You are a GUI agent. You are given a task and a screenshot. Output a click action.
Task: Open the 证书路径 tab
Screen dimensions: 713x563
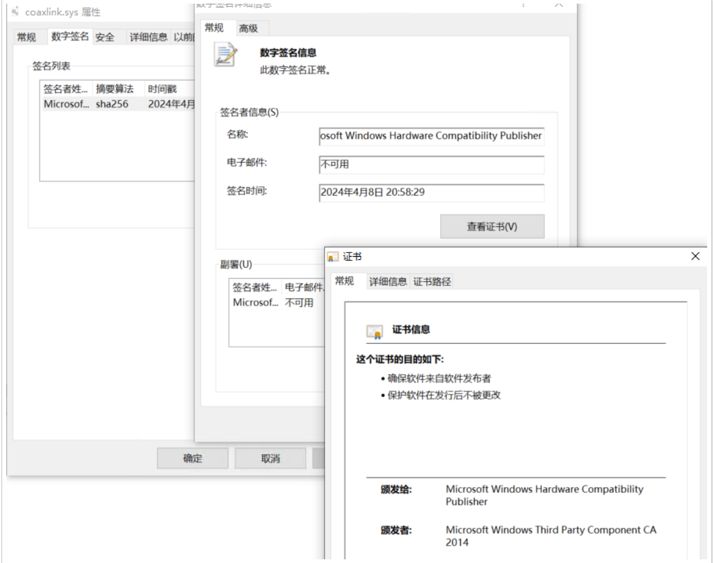432,282
